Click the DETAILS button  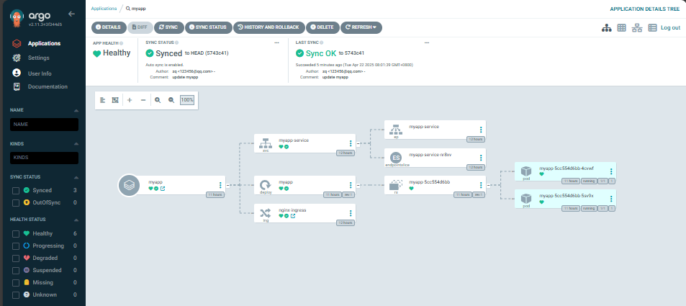tap(108, 27)
